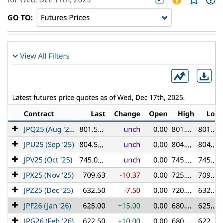Expand the JPQ25 row plus icon
Screen dimensions: 223x223
pos(15,129)
